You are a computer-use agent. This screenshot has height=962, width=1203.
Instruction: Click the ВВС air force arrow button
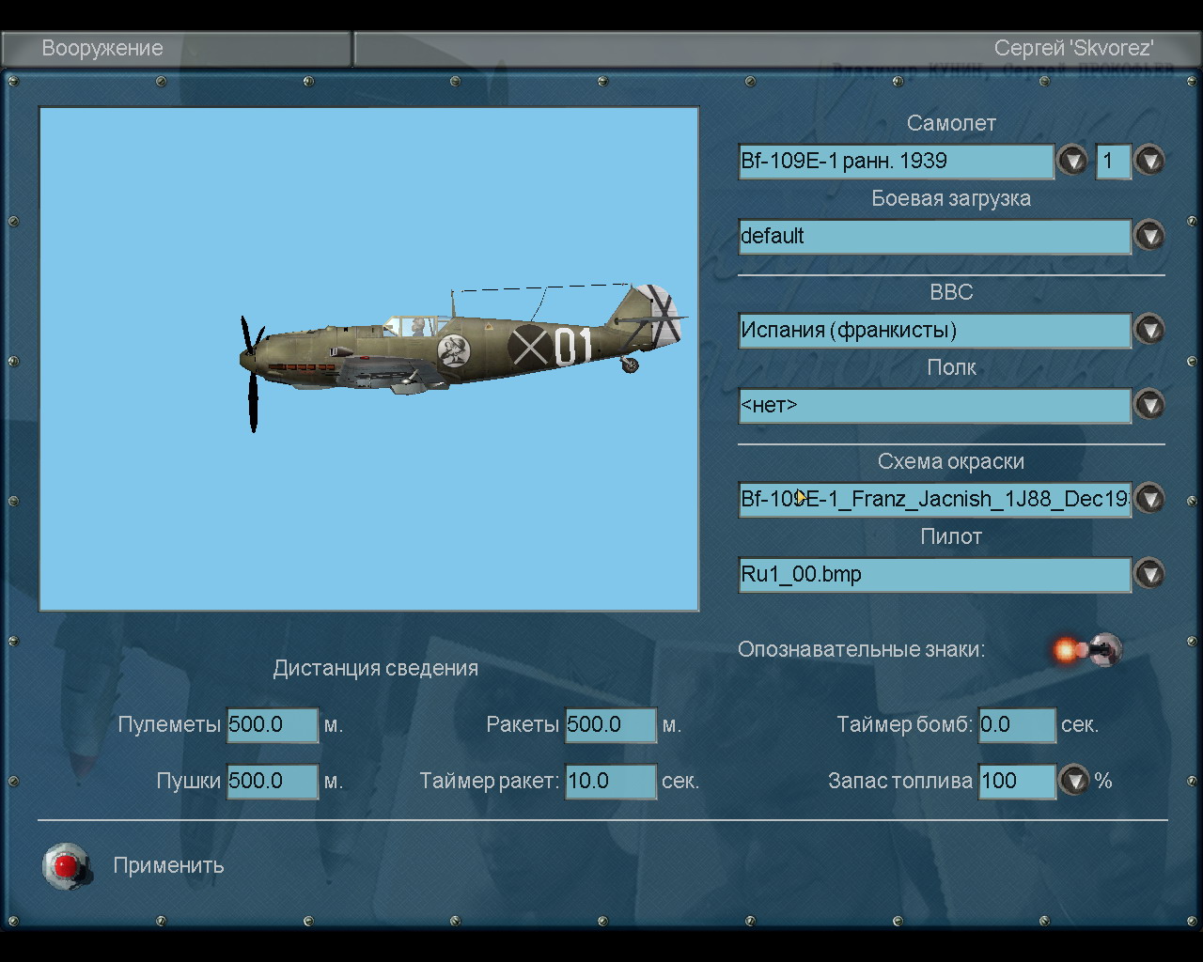tap(1148, 330)
